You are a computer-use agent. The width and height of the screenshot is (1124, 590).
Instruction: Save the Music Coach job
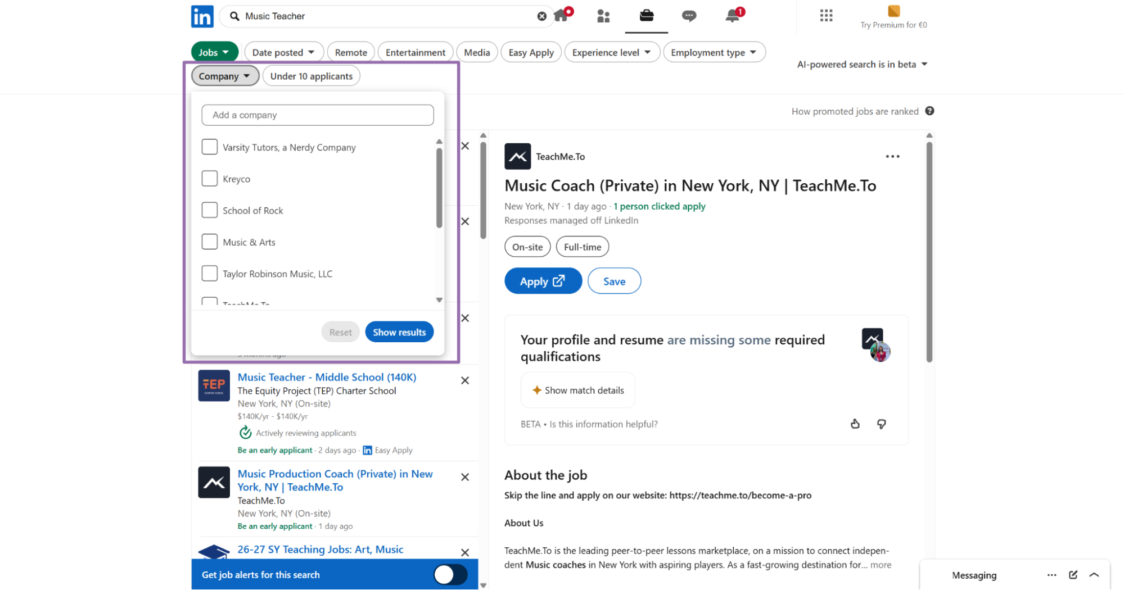614,281
